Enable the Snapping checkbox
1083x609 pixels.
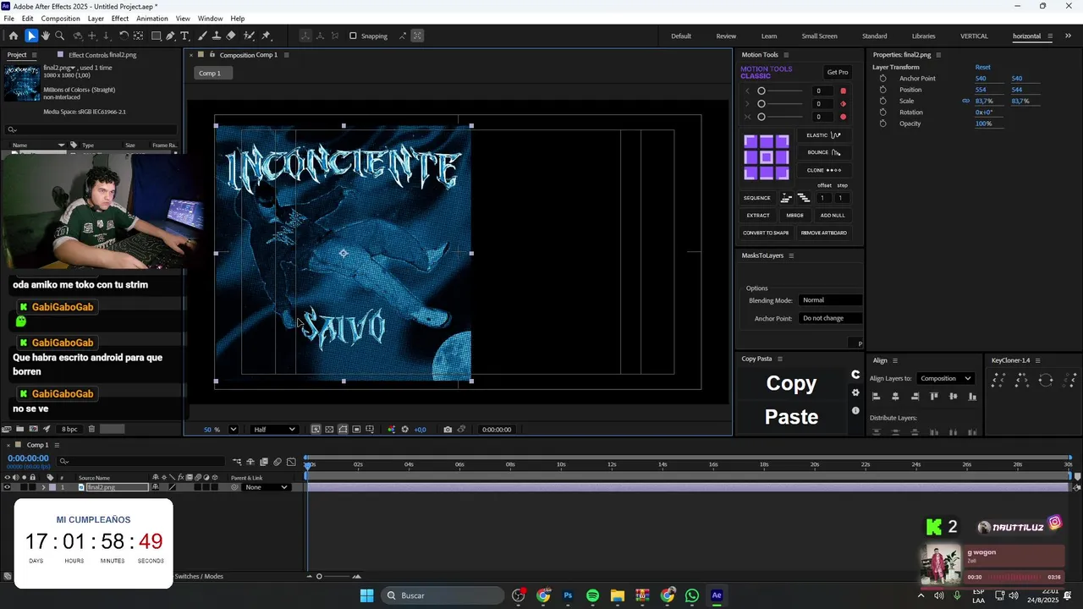point(353,36)
